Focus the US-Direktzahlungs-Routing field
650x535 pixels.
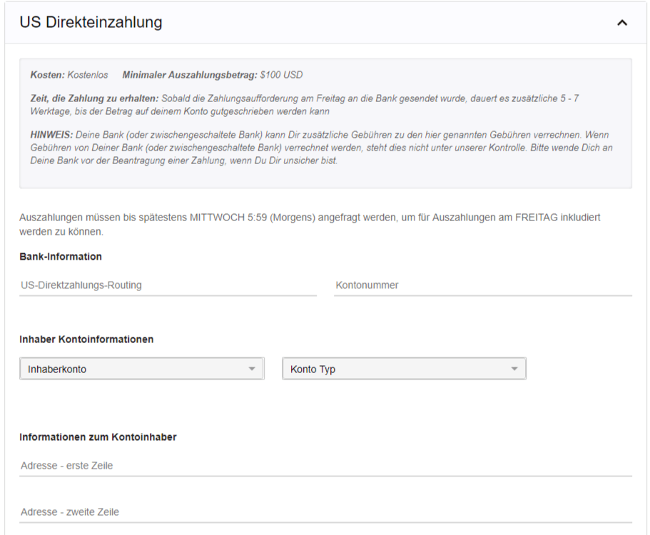pyautogui.click(x=168, y=285)
